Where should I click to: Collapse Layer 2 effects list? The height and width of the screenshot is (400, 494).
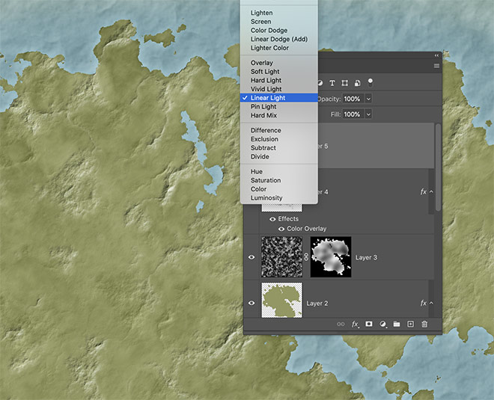click(x=432, y=304)
